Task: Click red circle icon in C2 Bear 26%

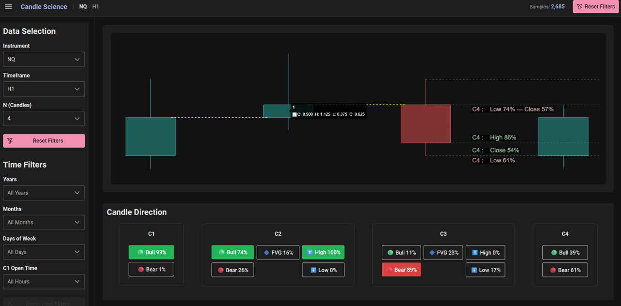Action: (x=221, y=270)
